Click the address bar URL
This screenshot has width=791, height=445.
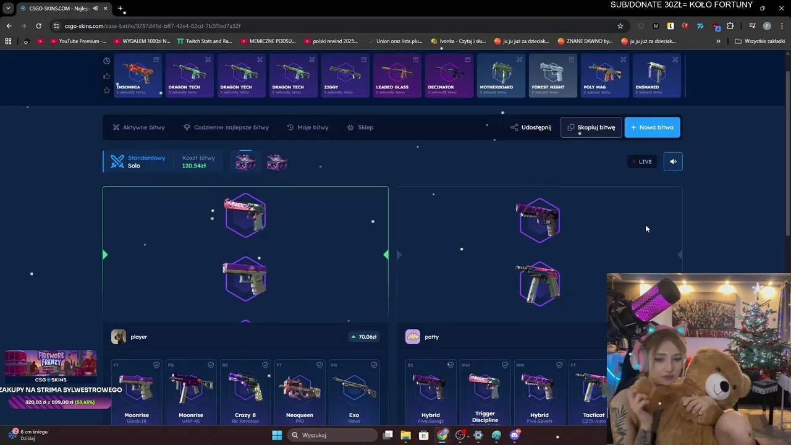click(x=153, y=26)
